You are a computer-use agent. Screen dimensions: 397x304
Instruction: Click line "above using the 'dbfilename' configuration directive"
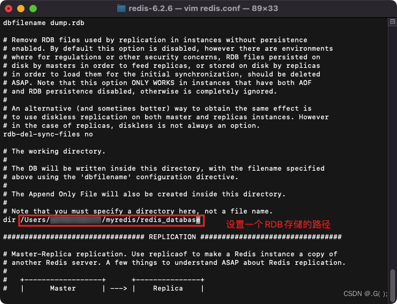pos(121,177)
